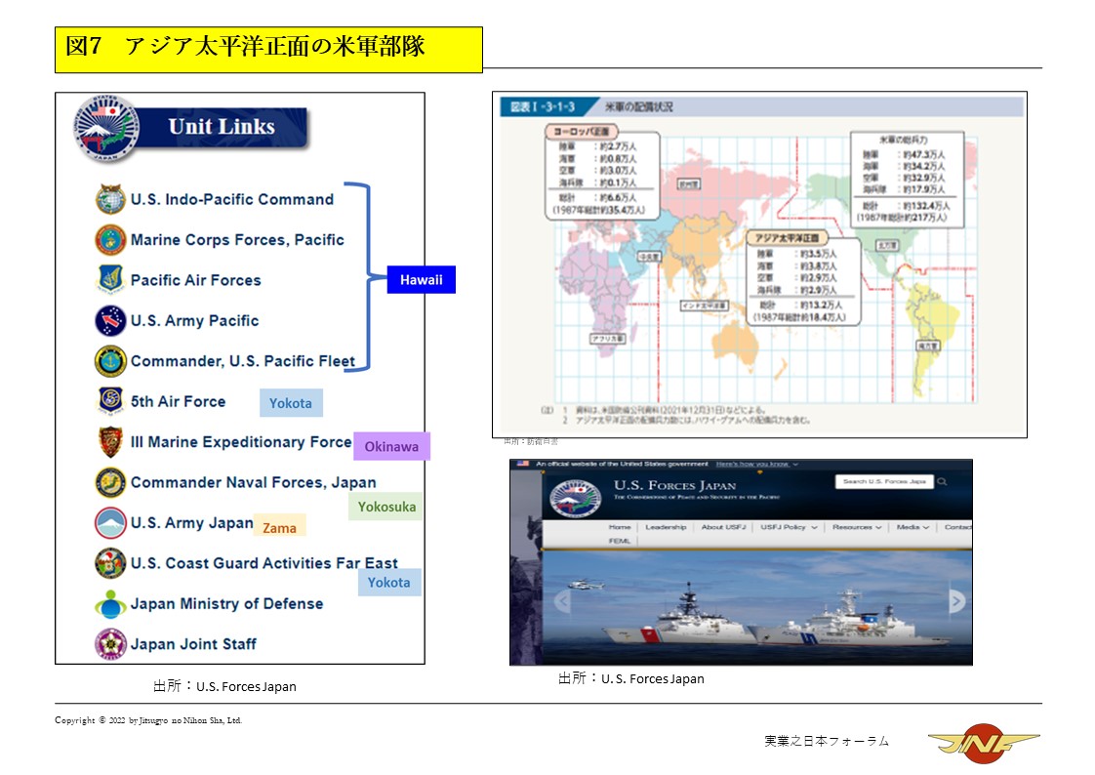
Task: Select Contact in the USFJ navigation bar
Action: coord(957,527)
